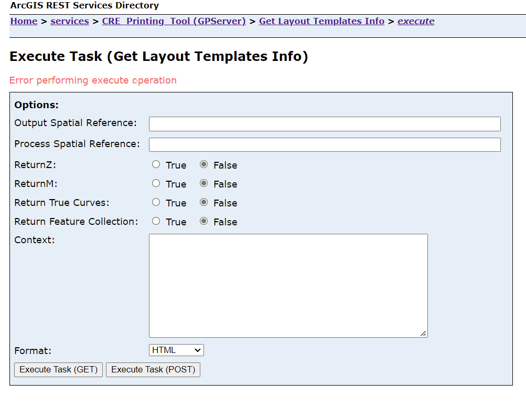Open Get Layout Templates Info link
Image resolution: width=526 pixels, height=405 pixels.
click(x=321, y=22)
